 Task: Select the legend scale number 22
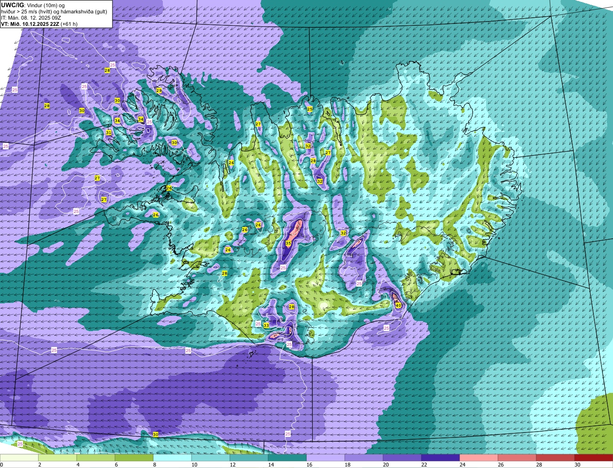pyautogui.click(x=423, y=465)
